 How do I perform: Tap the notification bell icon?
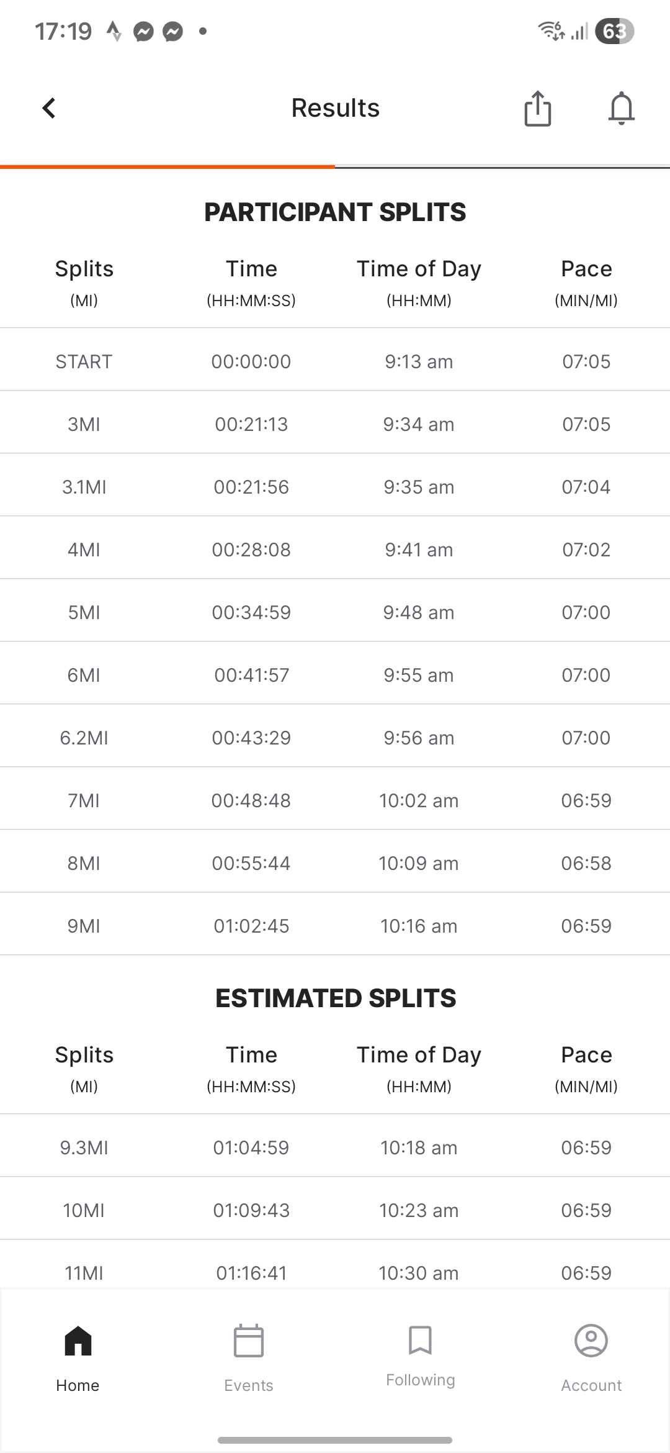(621, 109)
